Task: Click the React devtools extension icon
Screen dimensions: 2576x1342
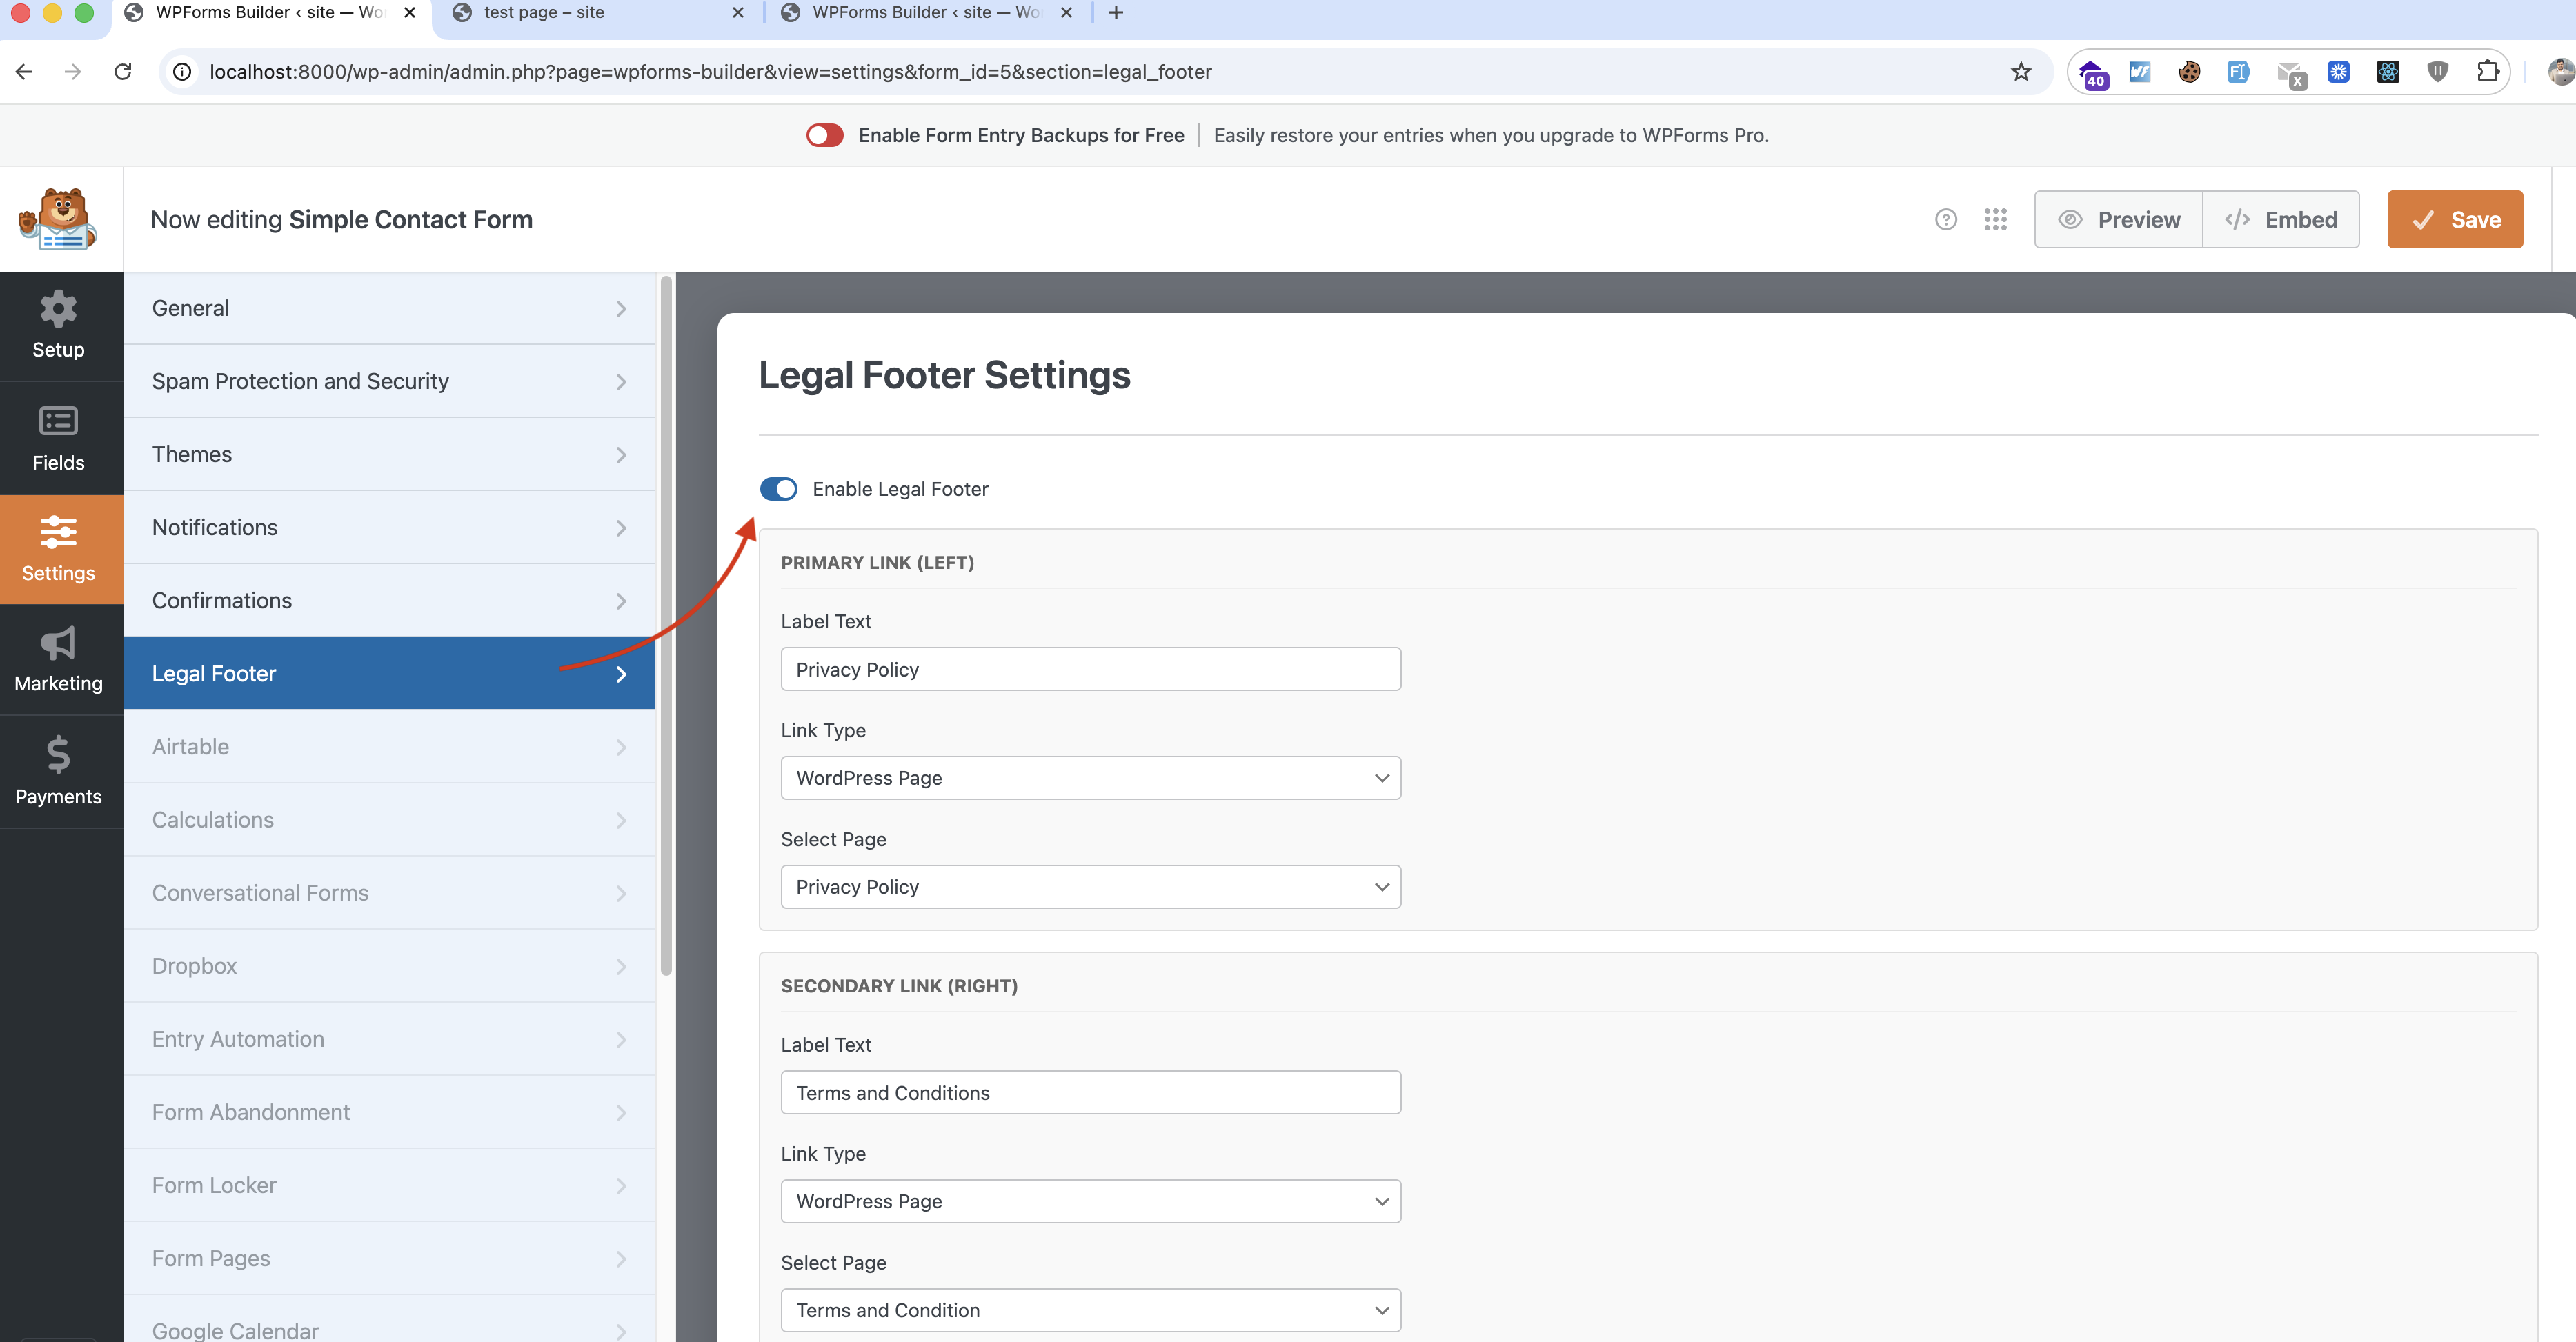Action: [x=2388, y=72]
